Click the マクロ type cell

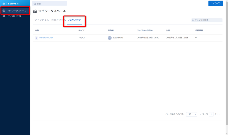pyautogui.click(x=82, y=38)
